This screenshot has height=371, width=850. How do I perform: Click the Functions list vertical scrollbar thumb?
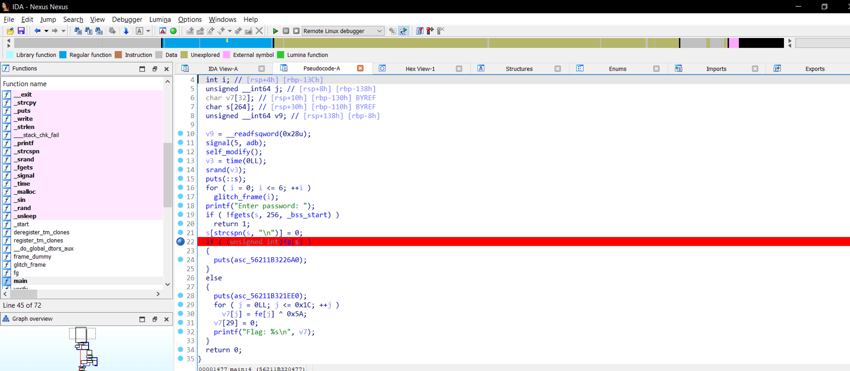pos(167,175)
